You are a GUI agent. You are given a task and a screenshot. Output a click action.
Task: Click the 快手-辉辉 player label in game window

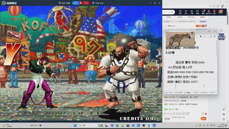click(64, 3)
